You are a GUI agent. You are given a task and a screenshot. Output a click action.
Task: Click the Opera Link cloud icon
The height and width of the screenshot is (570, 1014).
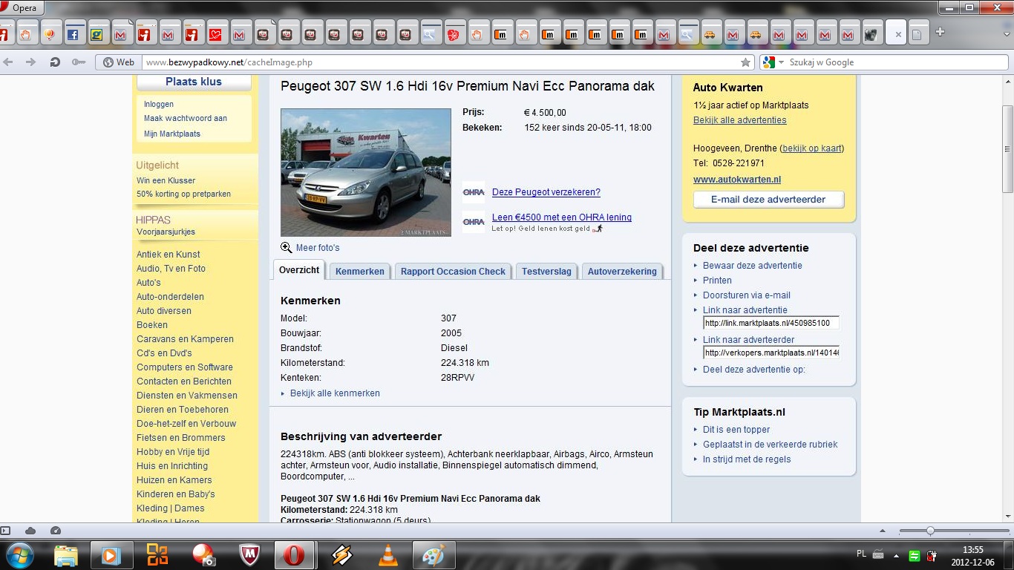(30, 531)
